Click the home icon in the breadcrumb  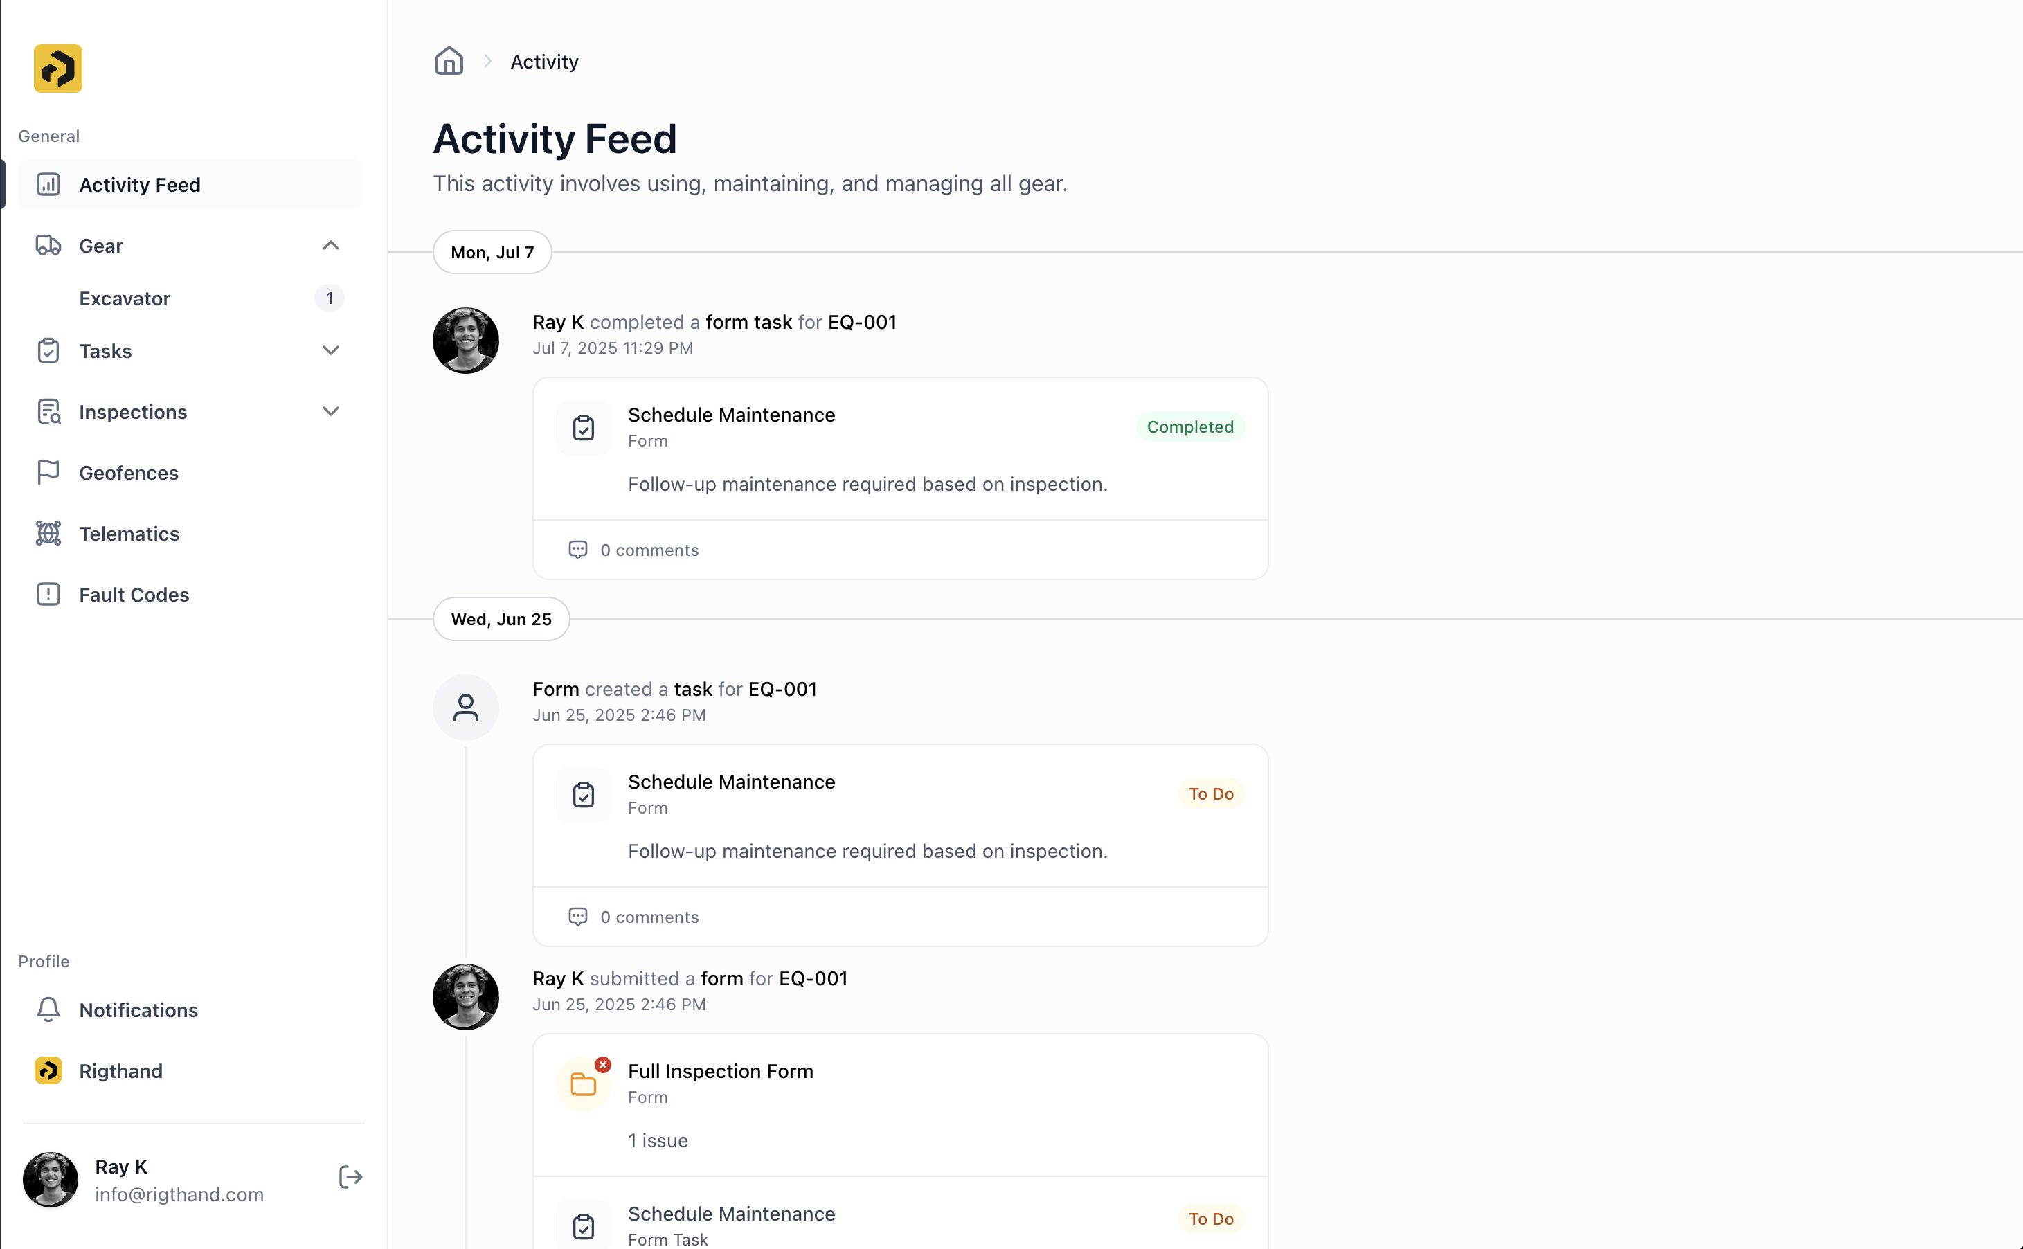tap(449, 61)
